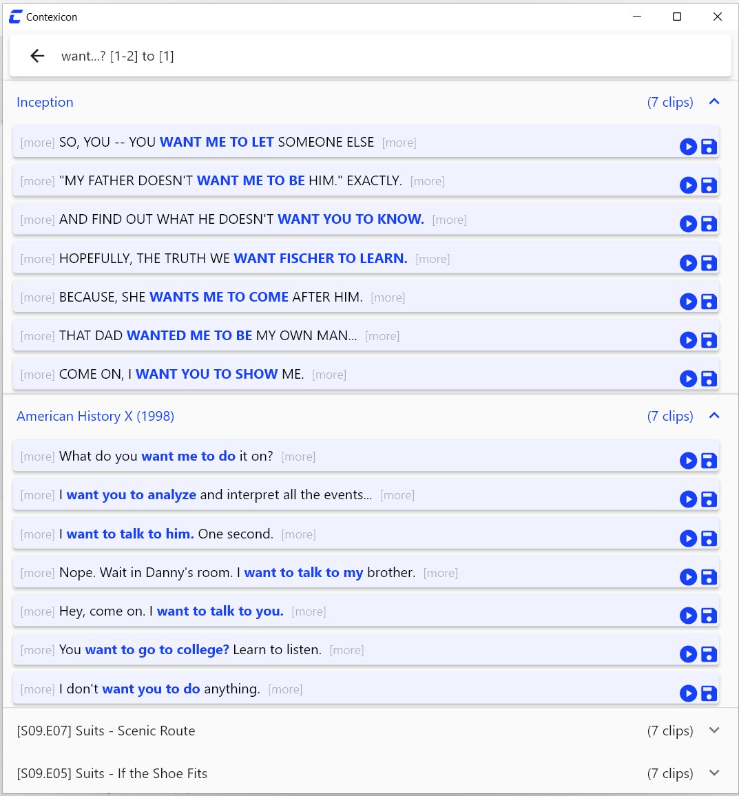This screenshot has width=739, height=796.
Task: Save the 'I don't want you to do anything' clip
Action: tap(709, 693)
